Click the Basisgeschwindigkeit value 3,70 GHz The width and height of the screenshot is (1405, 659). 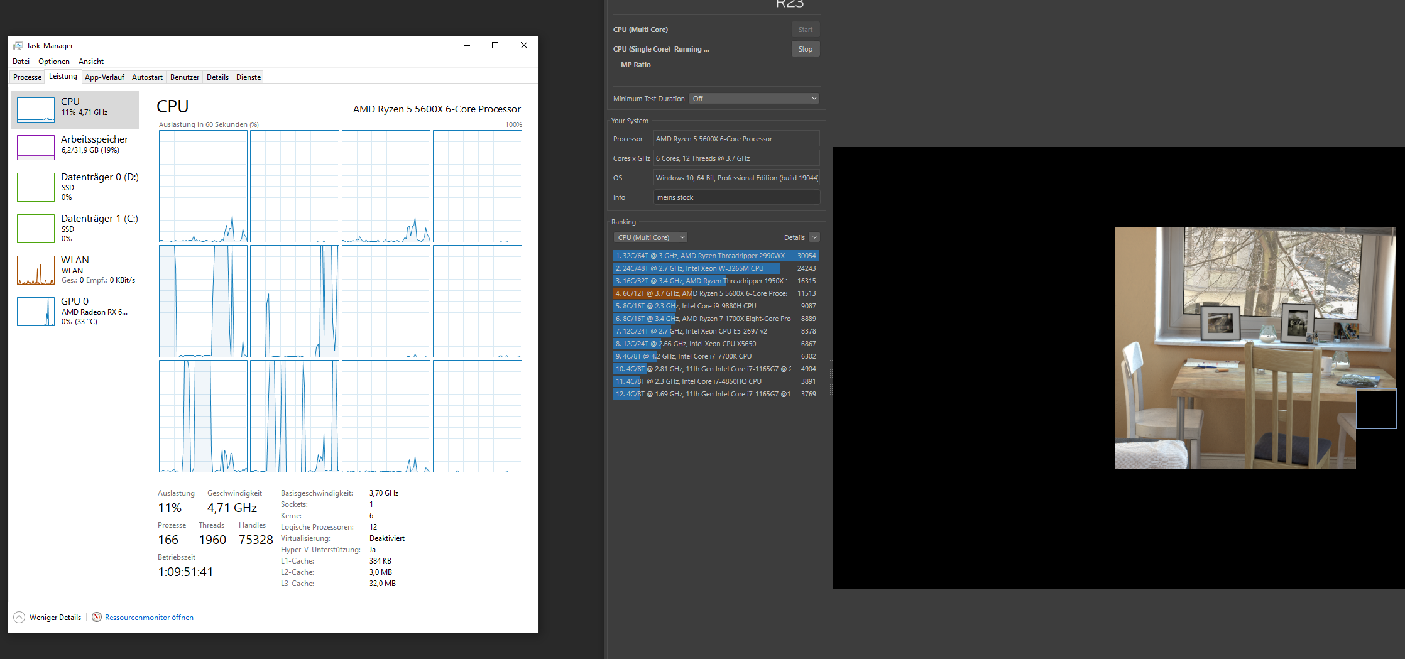tap(384, 493)
